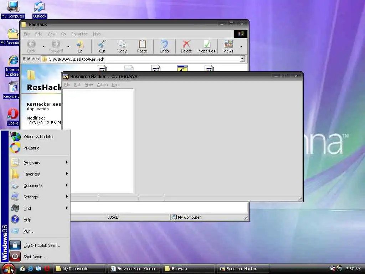Open the View menu in Resource Hacker
The height and width of the screenshot is (274, 365).
click(x=89, y=85)
